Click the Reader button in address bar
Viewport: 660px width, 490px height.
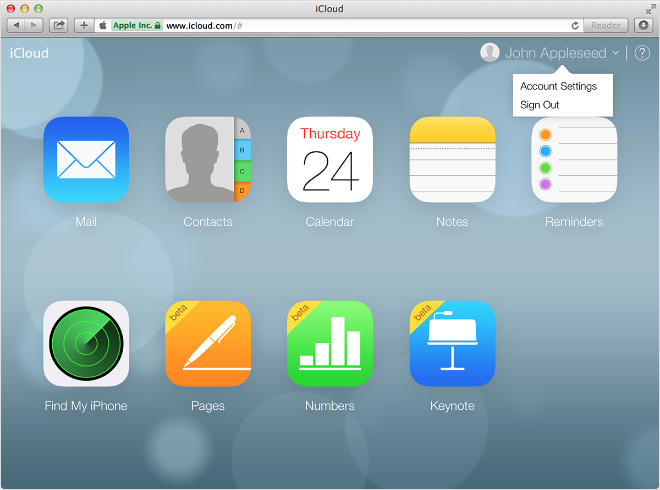[606, 25]
